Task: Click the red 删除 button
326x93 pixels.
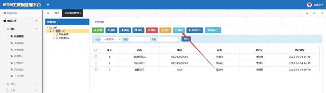Action: pyautogui.click(x=152, y=30)
